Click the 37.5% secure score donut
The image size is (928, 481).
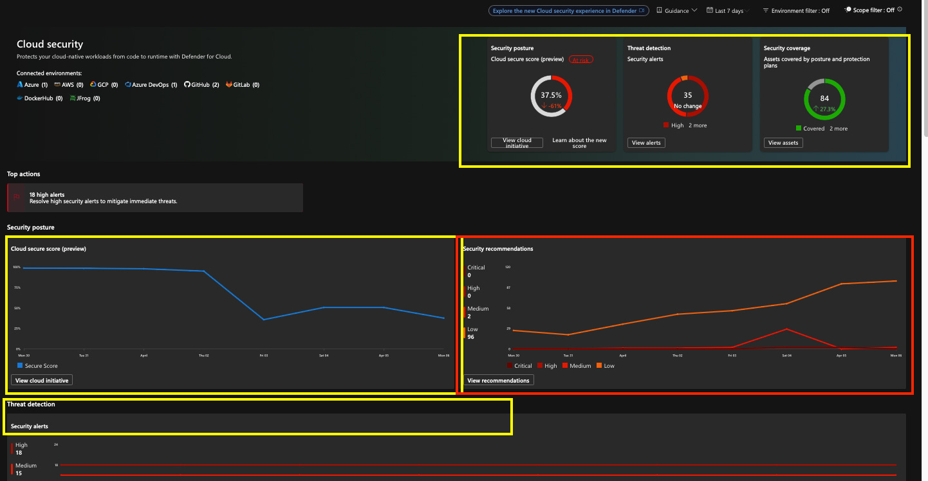[x=552, y=96]
